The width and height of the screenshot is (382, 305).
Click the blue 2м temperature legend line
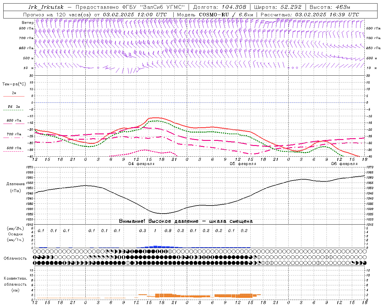[x=14, y=96]
